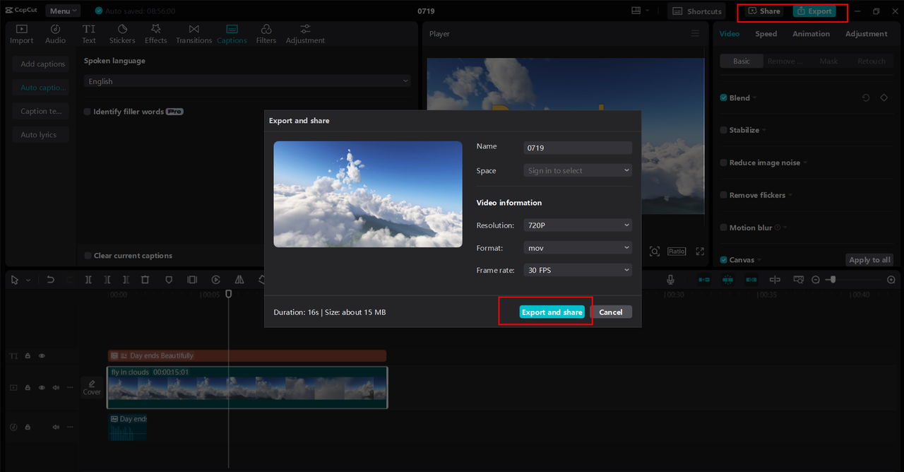Zoom out the timeline with minus icon

[816, 280]
